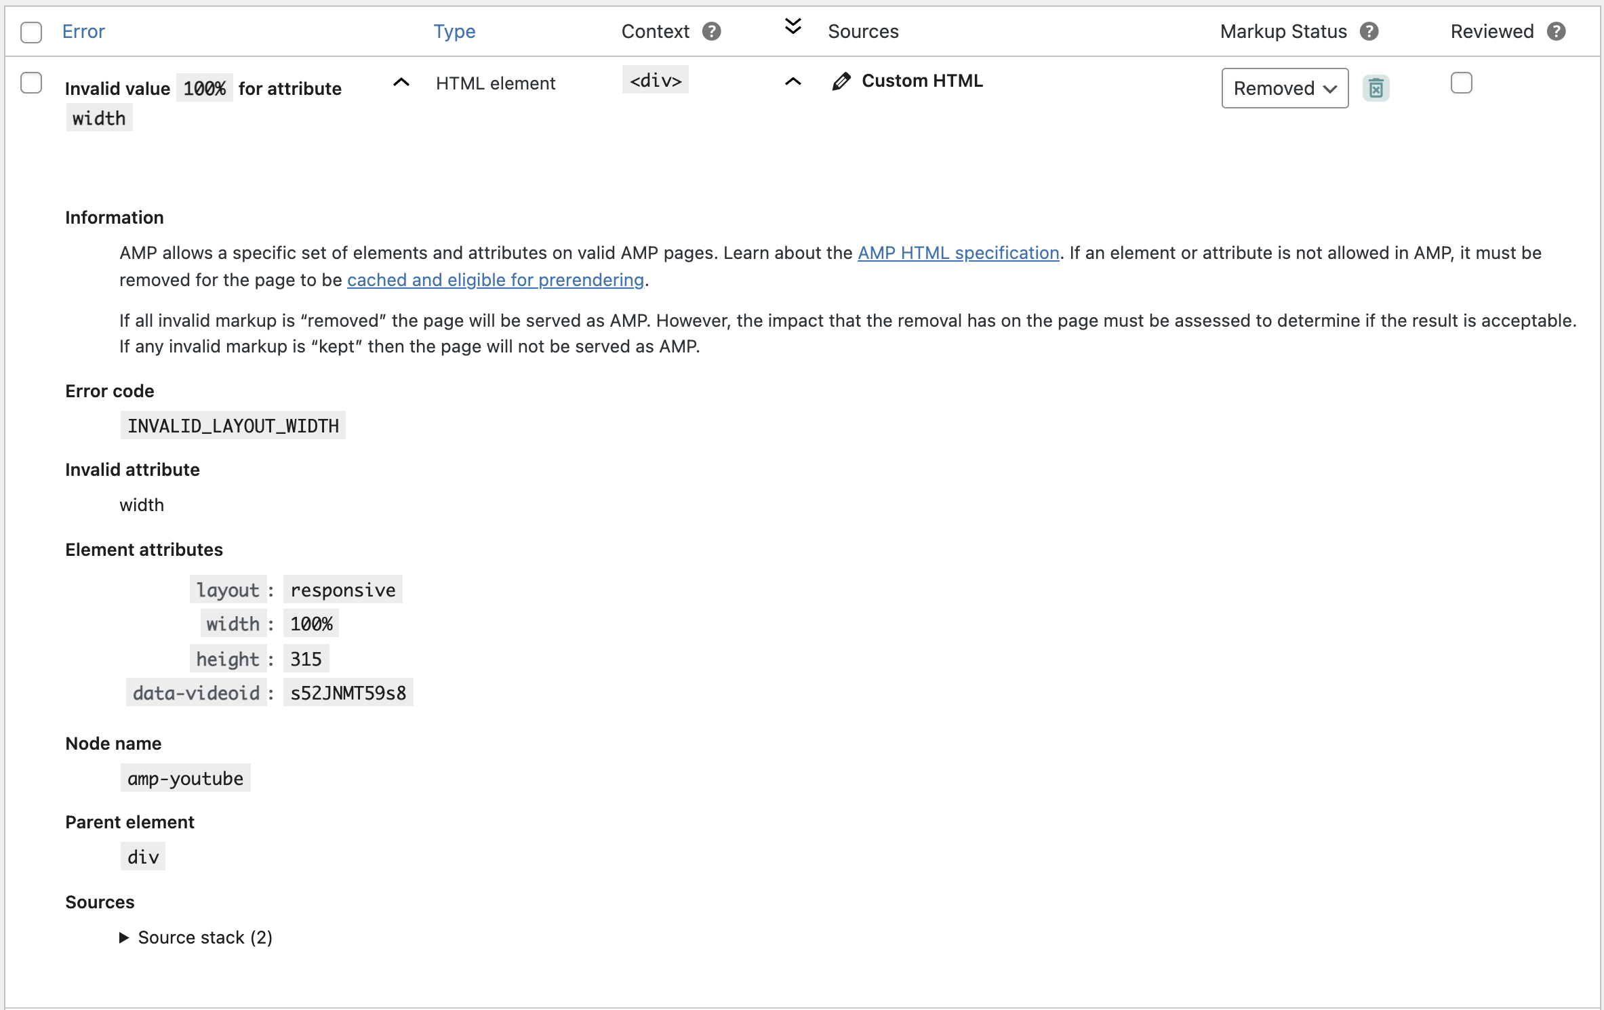Image resolution: width=1604 pixels, height=1010 pixels.
Task: Expand the Source stack (2) disclosure
Action: 196,937
